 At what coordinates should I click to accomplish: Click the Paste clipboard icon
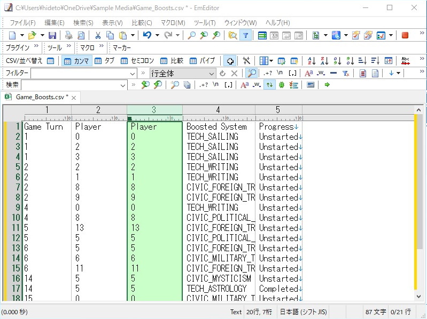(x=123, y=35)
